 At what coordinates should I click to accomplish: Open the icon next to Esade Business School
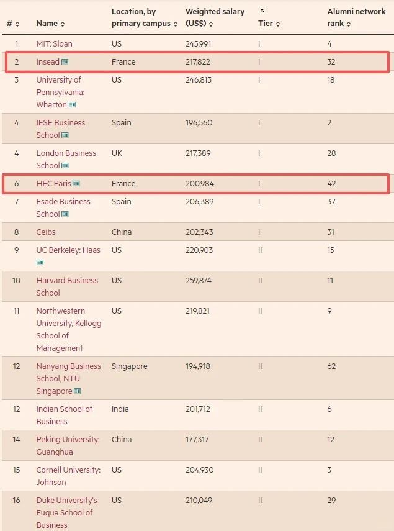tap(65, 214)
